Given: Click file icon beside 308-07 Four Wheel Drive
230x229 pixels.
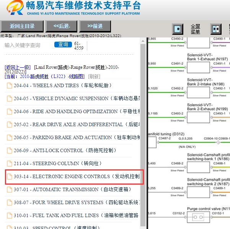Looking at the screenshot, I should (10, 203).
